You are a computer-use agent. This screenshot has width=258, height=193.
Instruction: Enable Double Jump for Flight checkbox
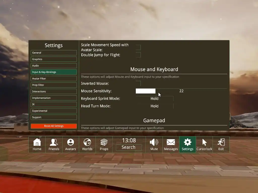(138, 55)
